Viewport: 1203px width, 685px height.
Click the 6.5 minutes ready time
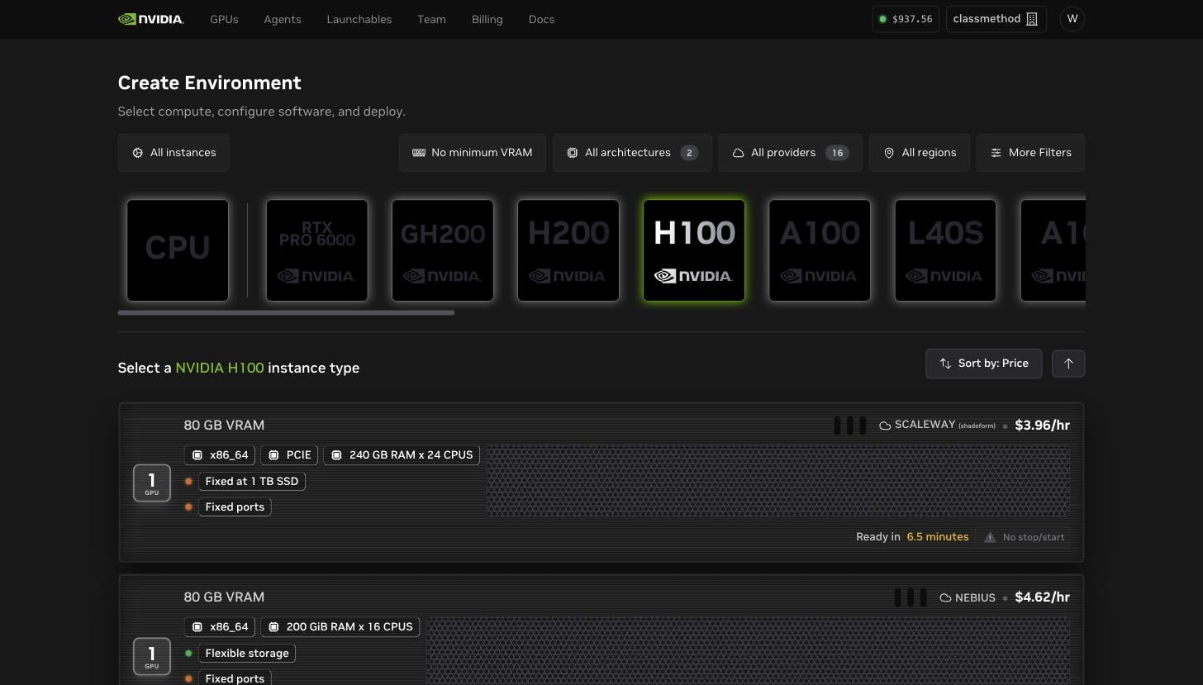click(x=938, y=537)
